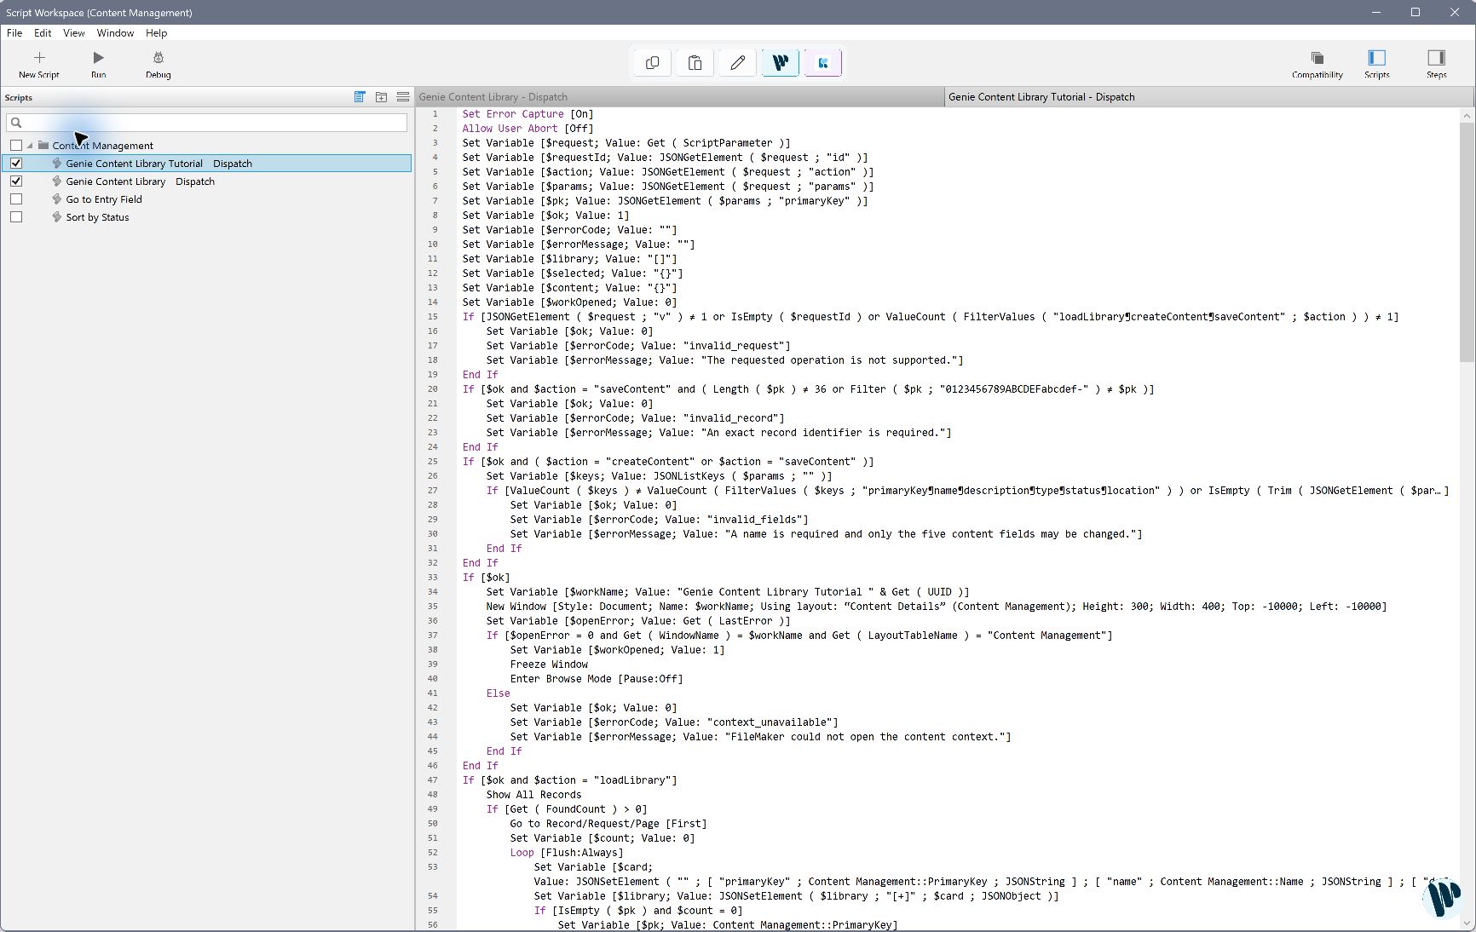The image size is (1476, 932).
Task: Click script icon beside Go to Entry Field
Action: [57, 199]
